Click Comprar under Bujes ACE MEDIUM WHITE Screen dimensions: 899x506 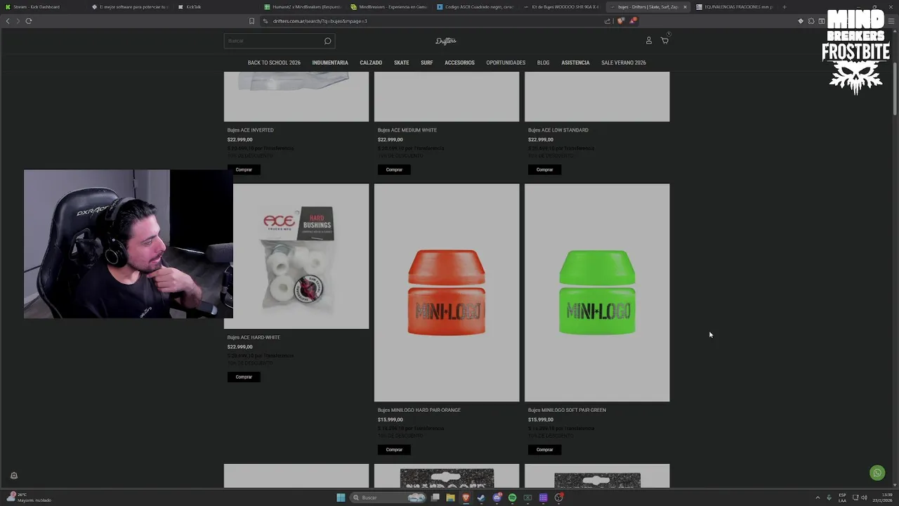click(x=394, y=169)
